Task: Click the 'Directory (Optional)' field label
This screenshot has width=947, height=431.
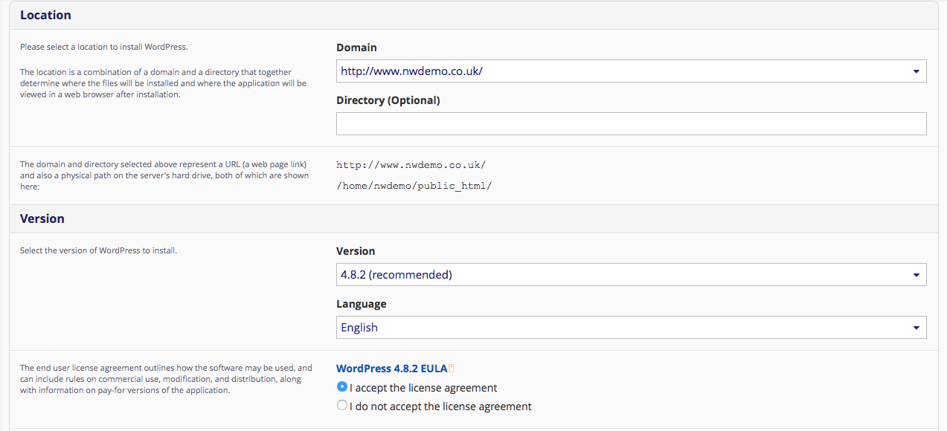Action: 388,100
